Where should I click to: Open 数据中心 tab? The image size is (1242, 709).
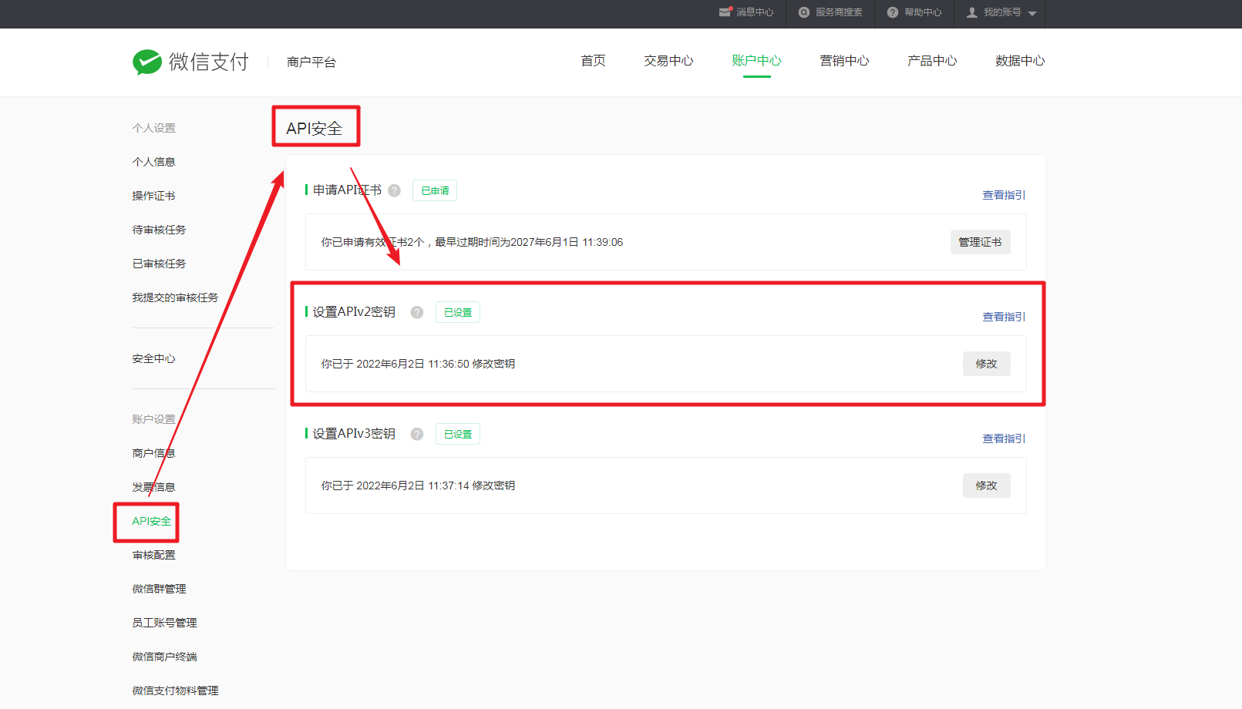pos(1020,61)
